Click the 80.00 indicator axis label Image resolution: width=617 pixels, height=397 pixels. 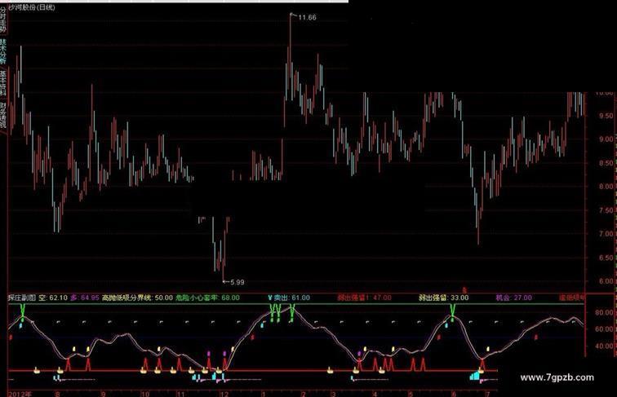point(604,313)
